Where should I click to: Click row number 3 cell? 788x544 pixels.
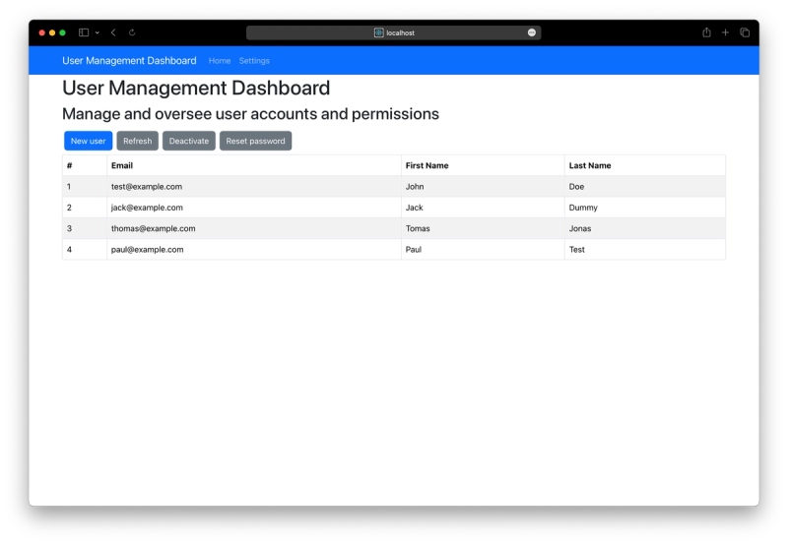(85, 229)
